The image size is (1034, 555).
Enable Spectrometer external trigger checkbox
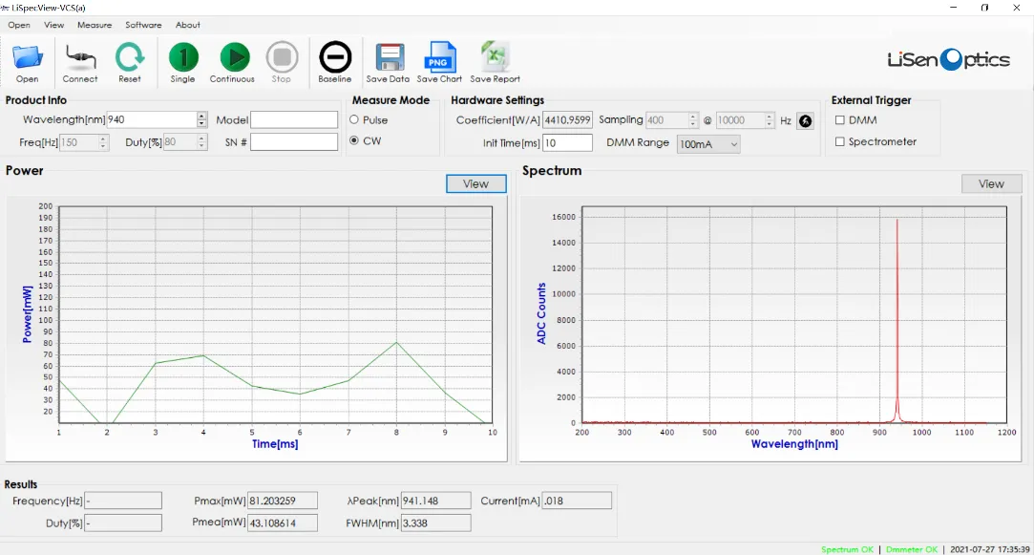click(x=840, y=142)
